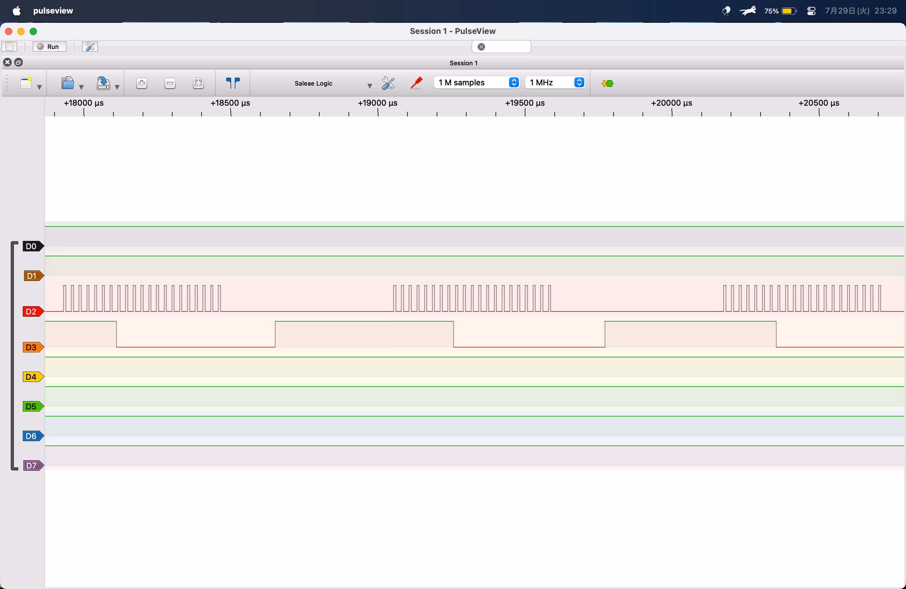Open the sample count dropdown (1 M samples)
The width and height of the screenshot is (906, 589).
click(x=476, y=83)
